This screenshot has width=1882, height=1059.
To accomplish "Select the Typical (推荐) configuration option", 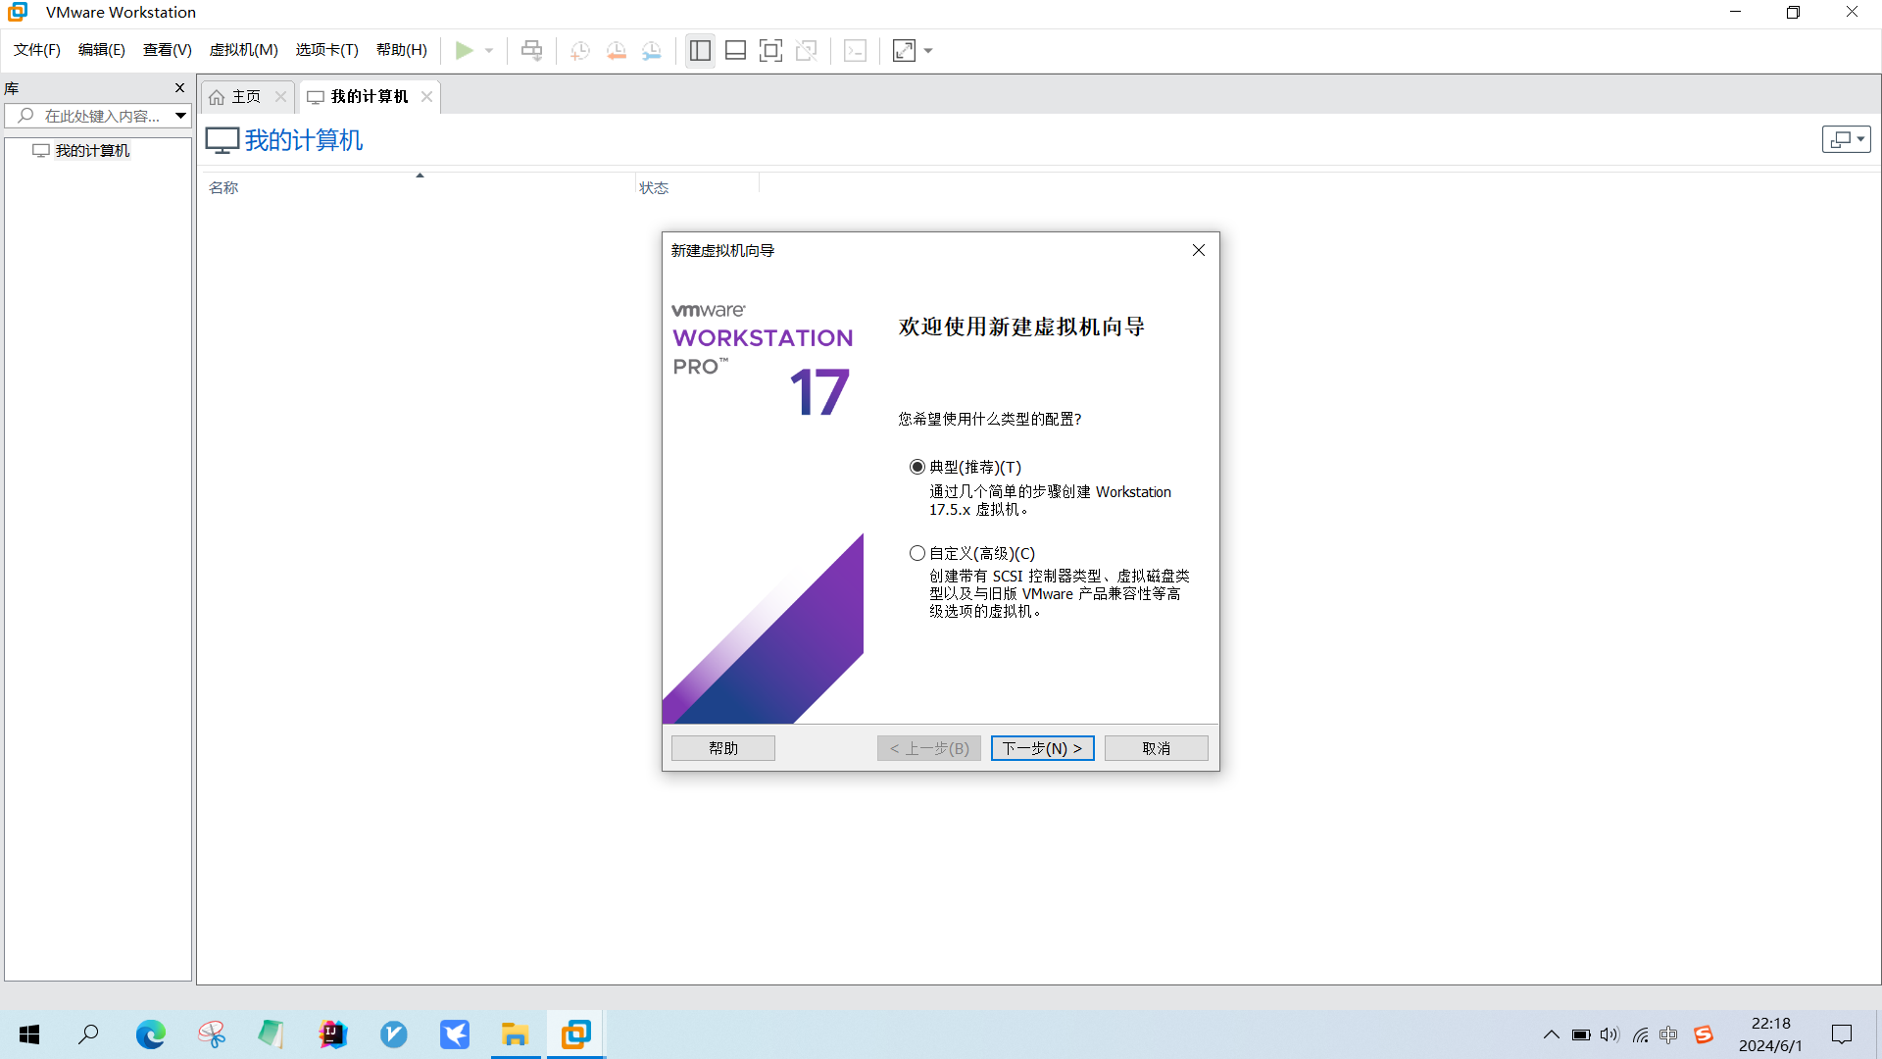I will (x=917, y=467).
